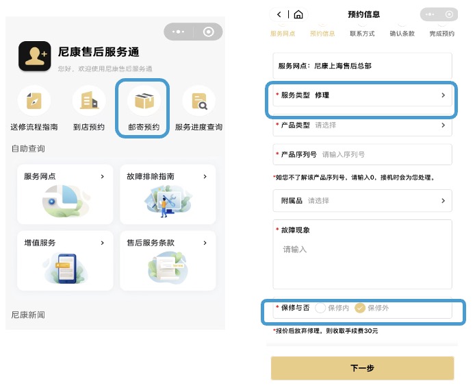This screenshot has width=475, height=388.
Task: Tap the 尼康售后服务通 profile avatar icon
Action: (x=33, y=57)
